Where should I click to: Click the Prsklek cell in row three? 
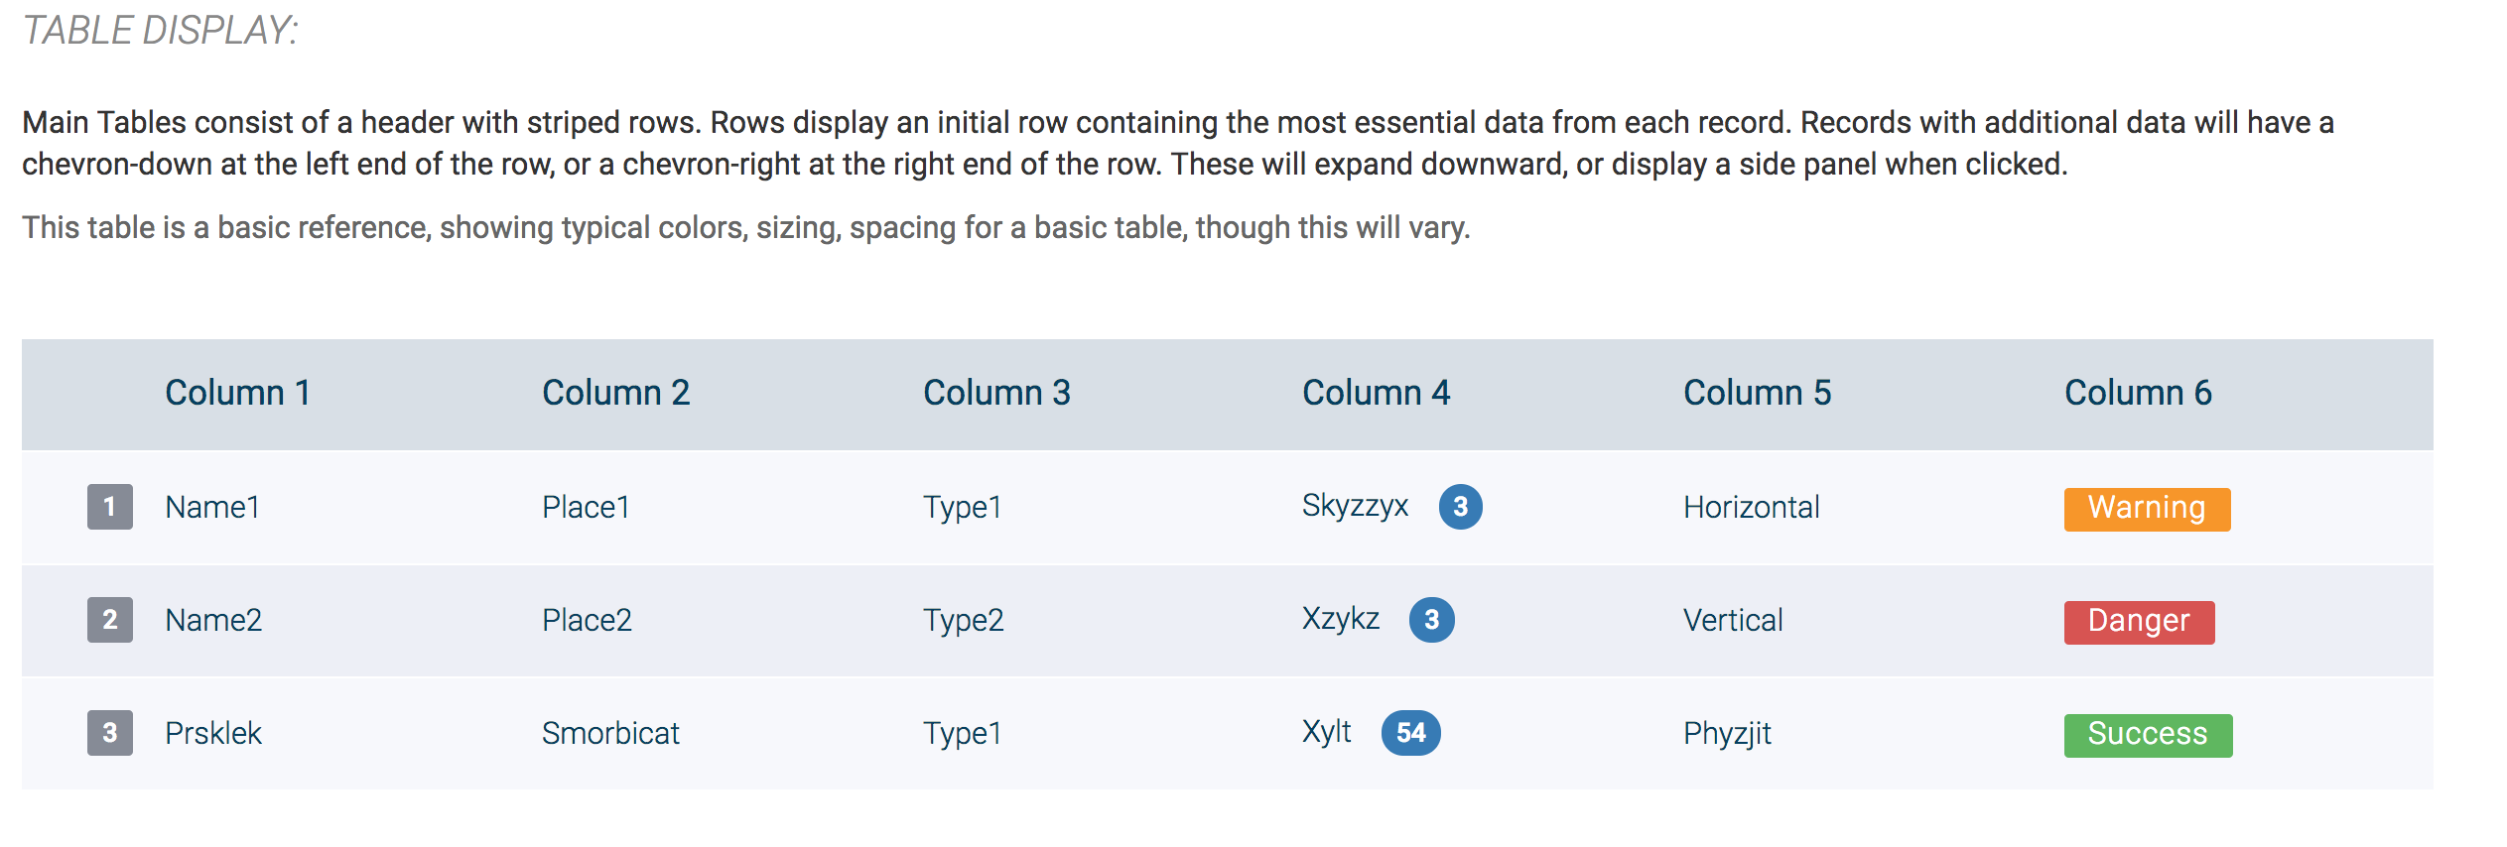tap(213, 733)
